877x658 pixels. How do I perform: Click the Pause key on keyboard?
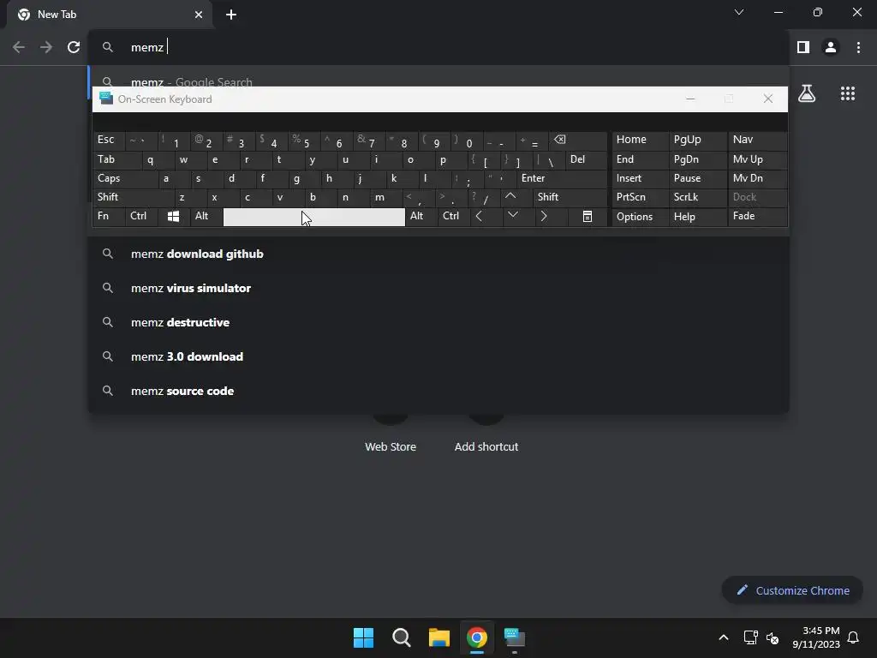pyautogui.click(x=697, y=178)
